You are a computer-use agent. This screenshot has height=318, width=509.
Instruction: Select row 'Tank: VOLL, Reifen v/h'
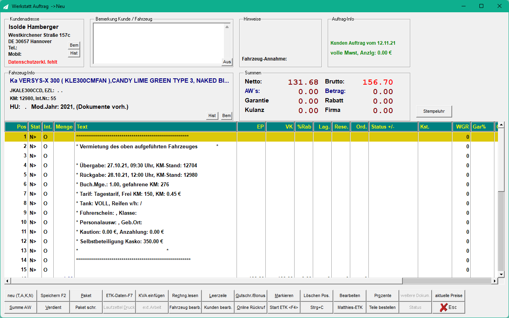click(251, 203)
